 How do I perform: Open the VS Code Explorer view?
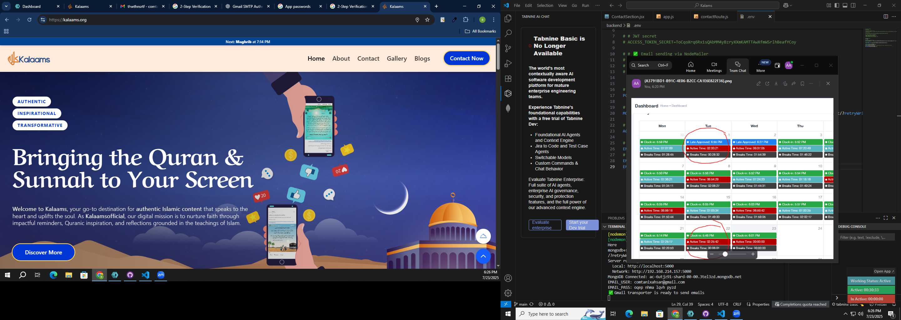coord(508,18)
